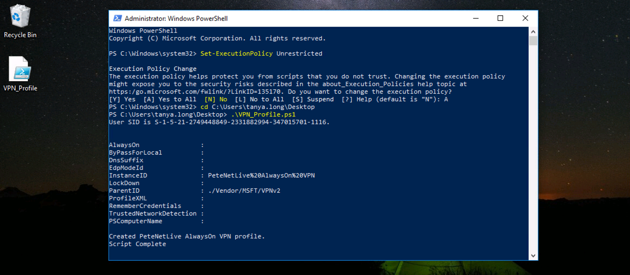Click the User SID output line

(x=219, y=122)
